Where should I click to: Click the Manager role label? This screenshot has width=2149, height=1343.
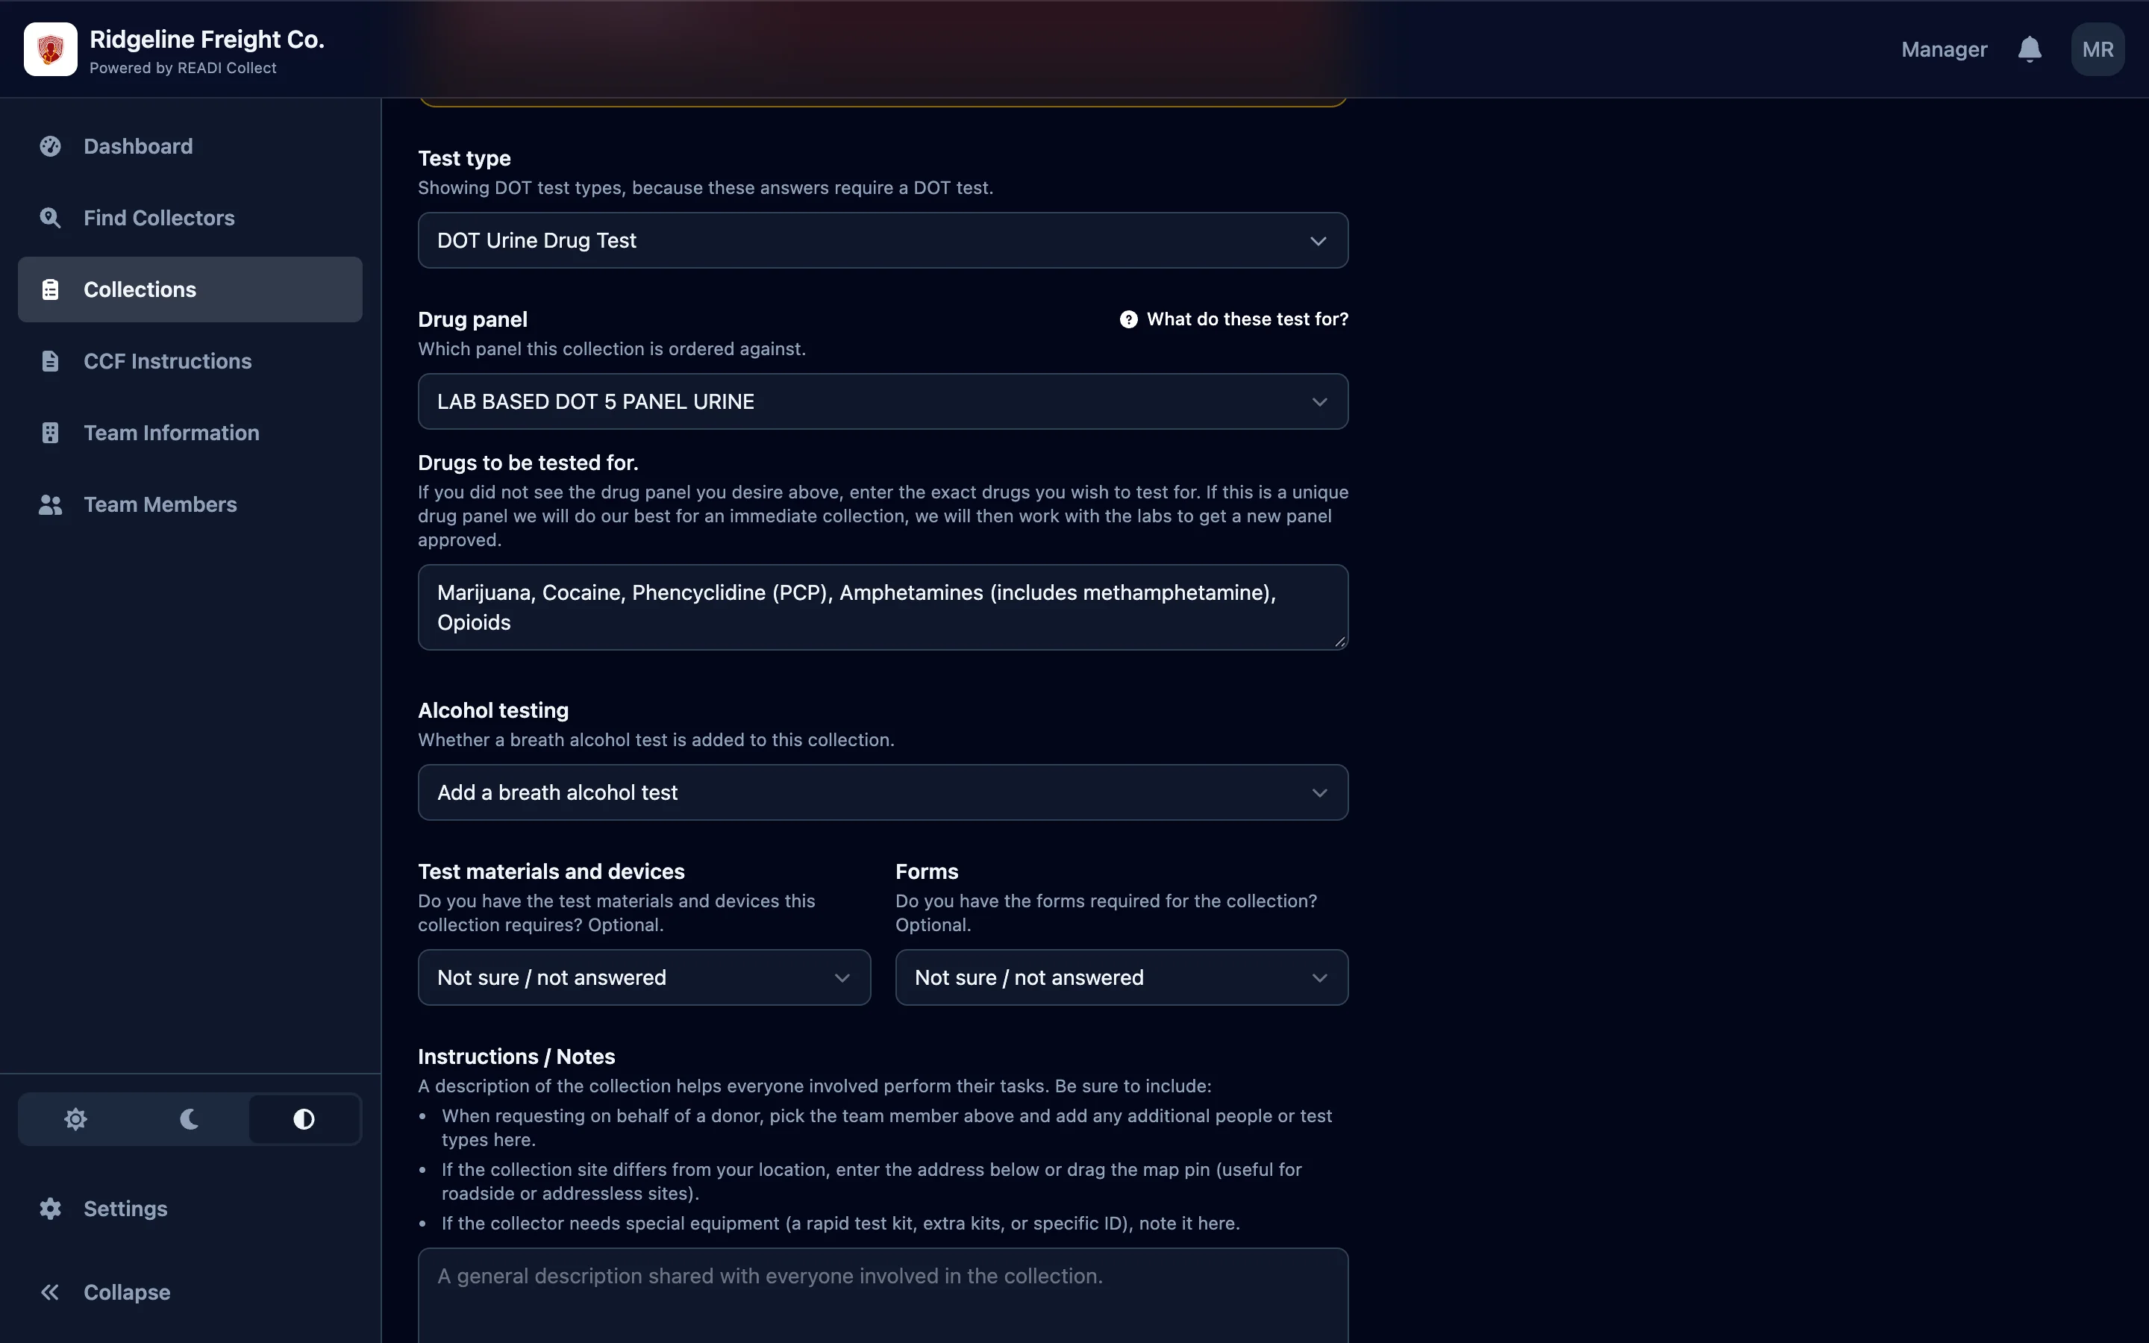[x=1944, y=50]
